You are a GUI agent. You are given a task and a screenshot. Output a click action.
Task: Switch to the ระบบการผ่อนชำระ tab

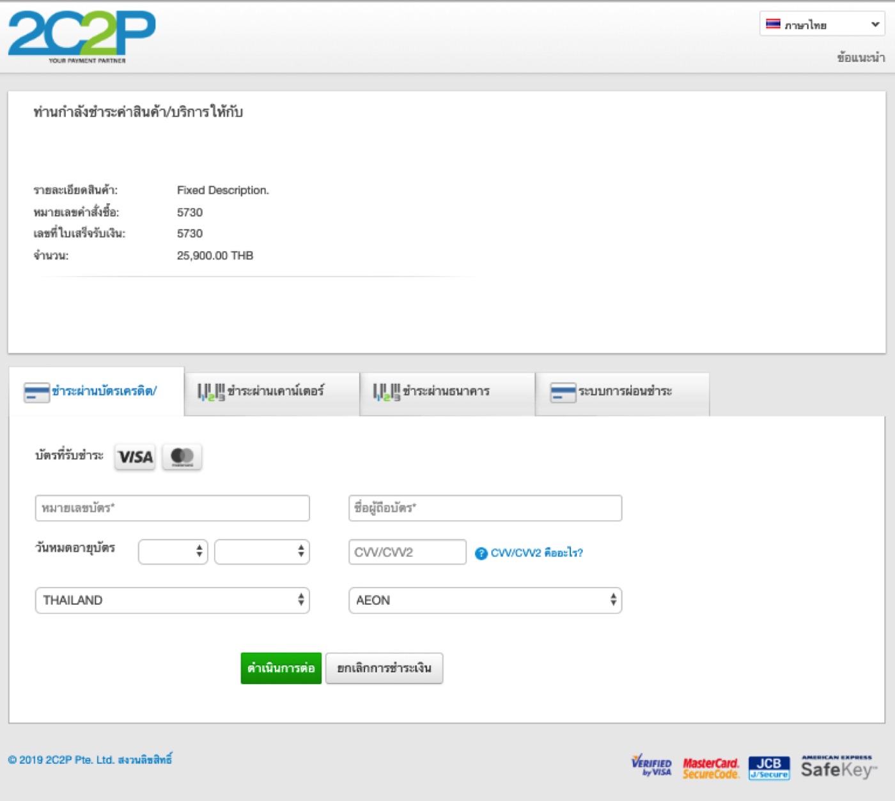(x=622, y=392)
